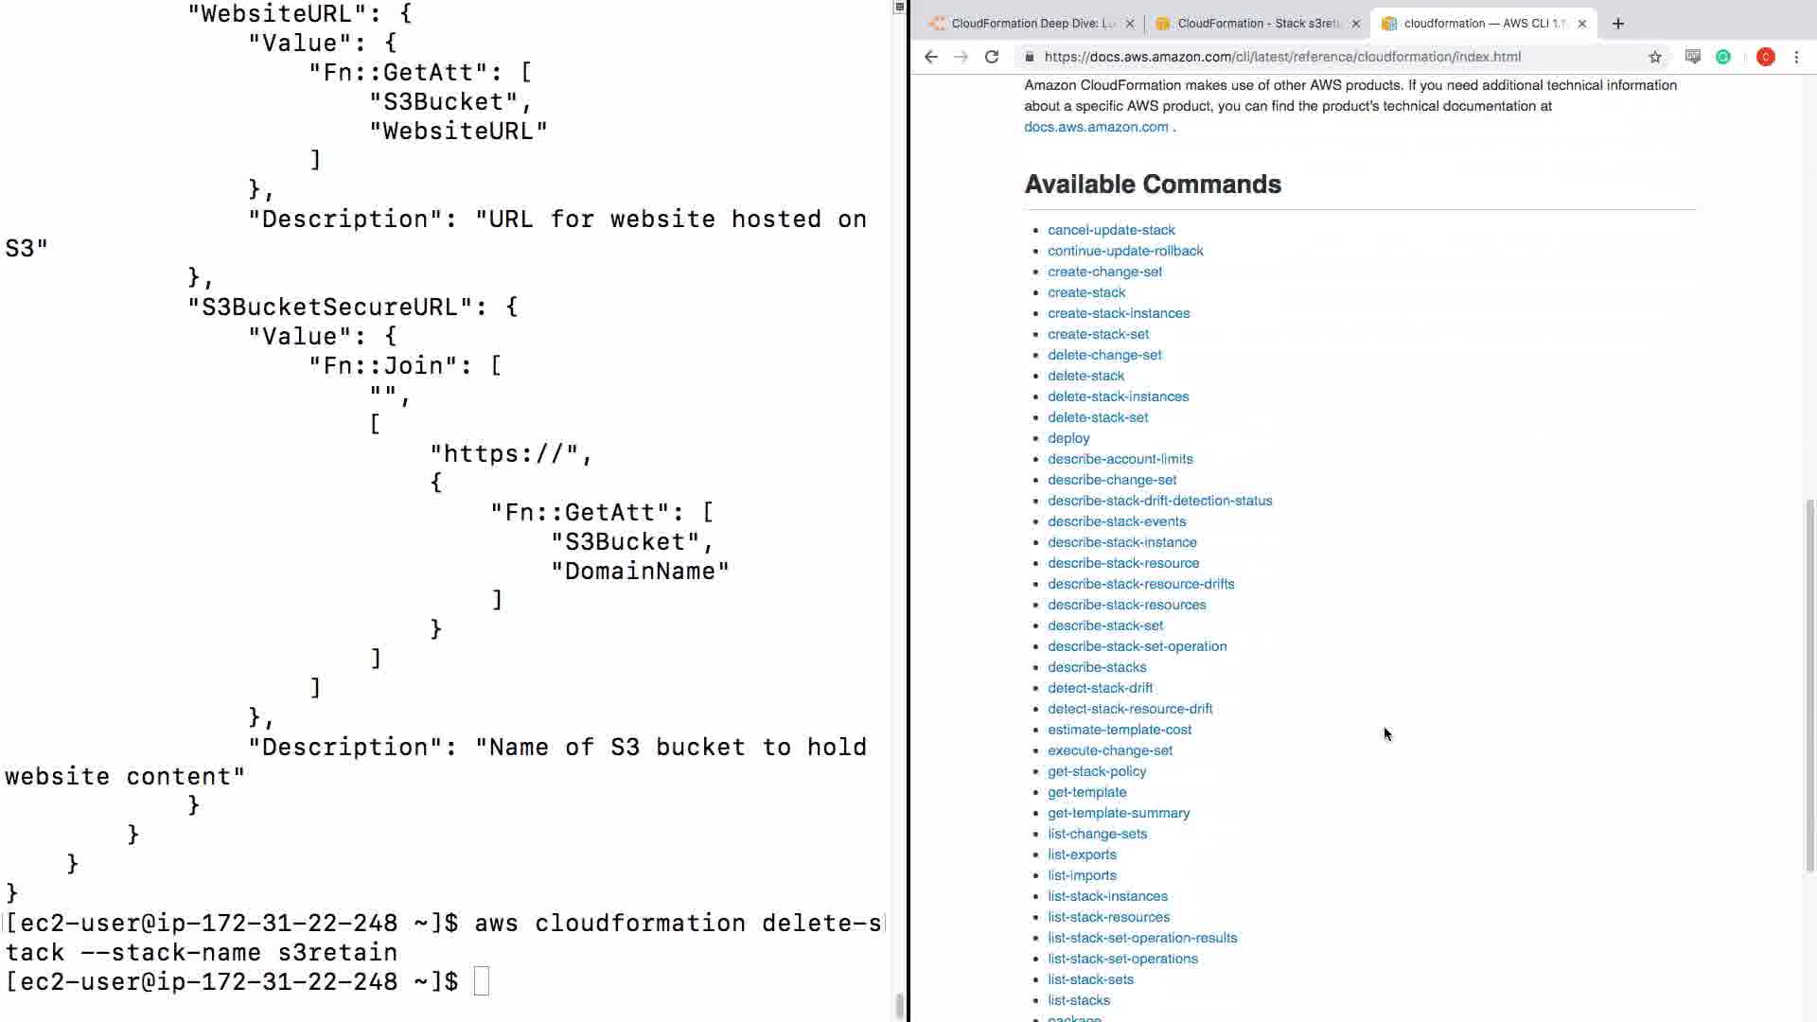Bookmark this page with the star icon

(1655, 57)
